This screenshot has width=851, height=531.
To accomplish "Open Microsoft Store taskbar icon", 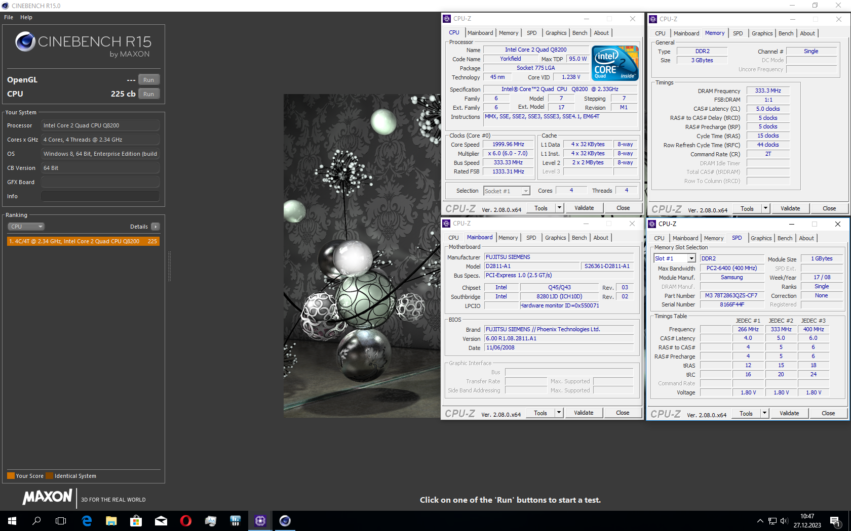I will (x=136, y=520).
